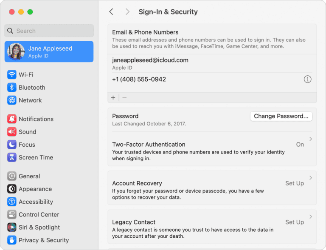The width and height of the screenshot is (326, 250).
Task: Click the Search field in sidebar
Action: 49,31
